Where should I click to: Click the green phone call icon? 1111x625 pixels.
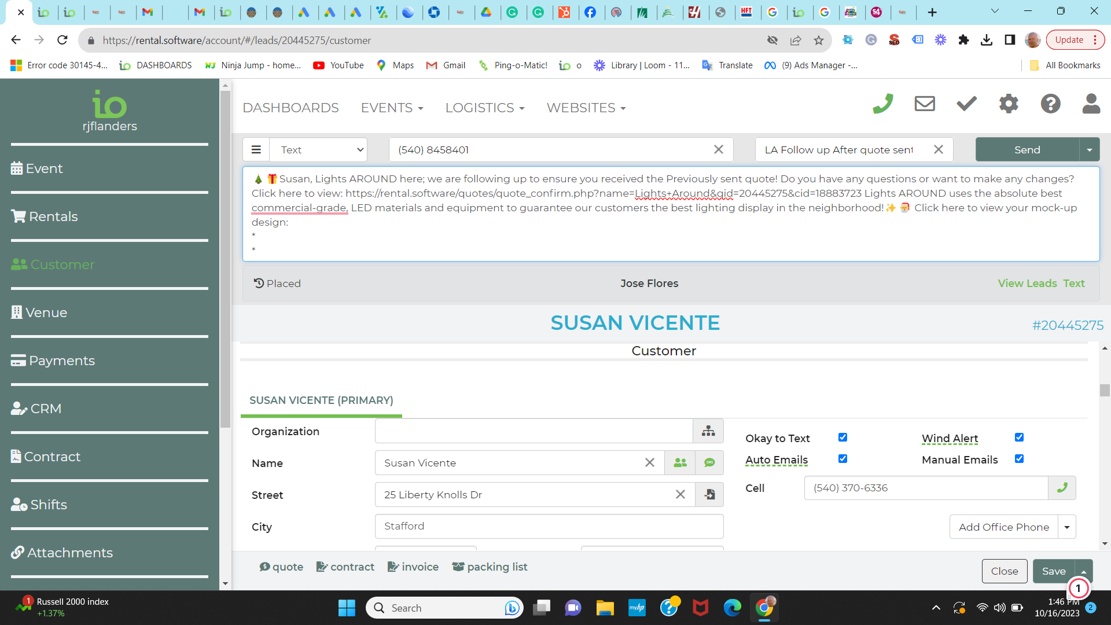pos(882,104)
